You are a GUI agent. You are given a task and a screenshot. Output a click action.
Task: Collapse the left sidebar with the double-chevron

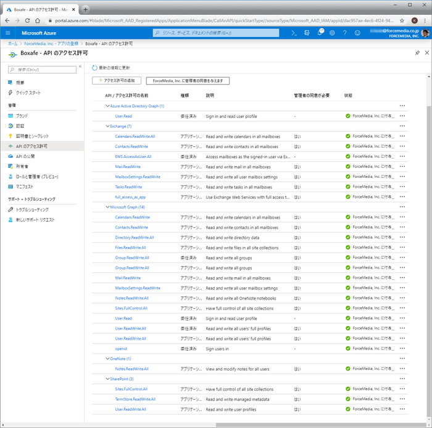tap(80, 67)
